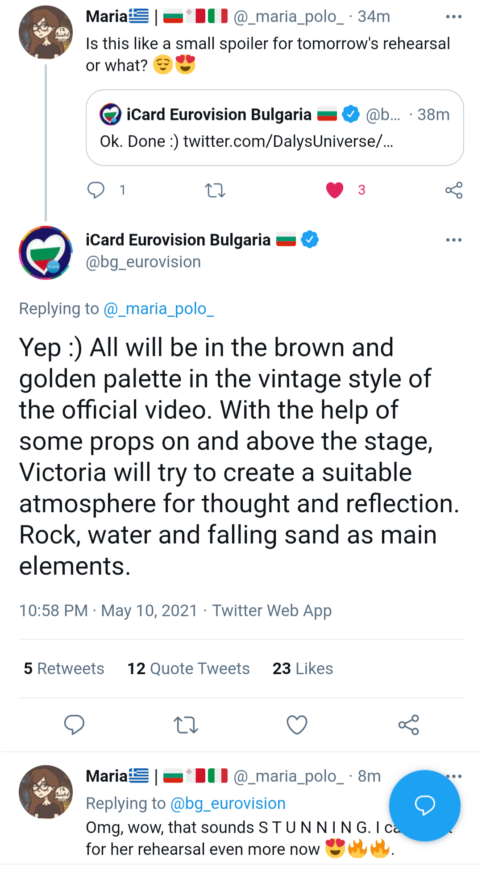Screen dimensions: 482x874
Task: Open Maria's avatar on top tweet
Action: (46, 32)
